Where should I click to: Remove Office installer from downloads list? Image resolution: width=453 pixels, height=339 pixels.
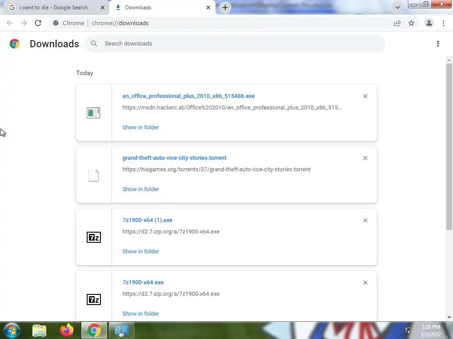(x=365, y=96)
